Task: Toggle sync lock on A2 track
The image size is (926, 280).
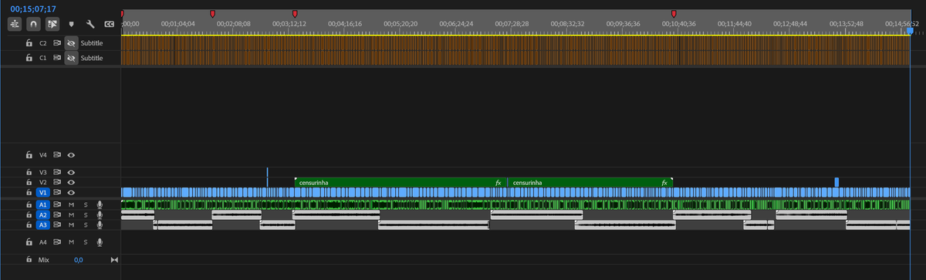Action: (56, 214)
